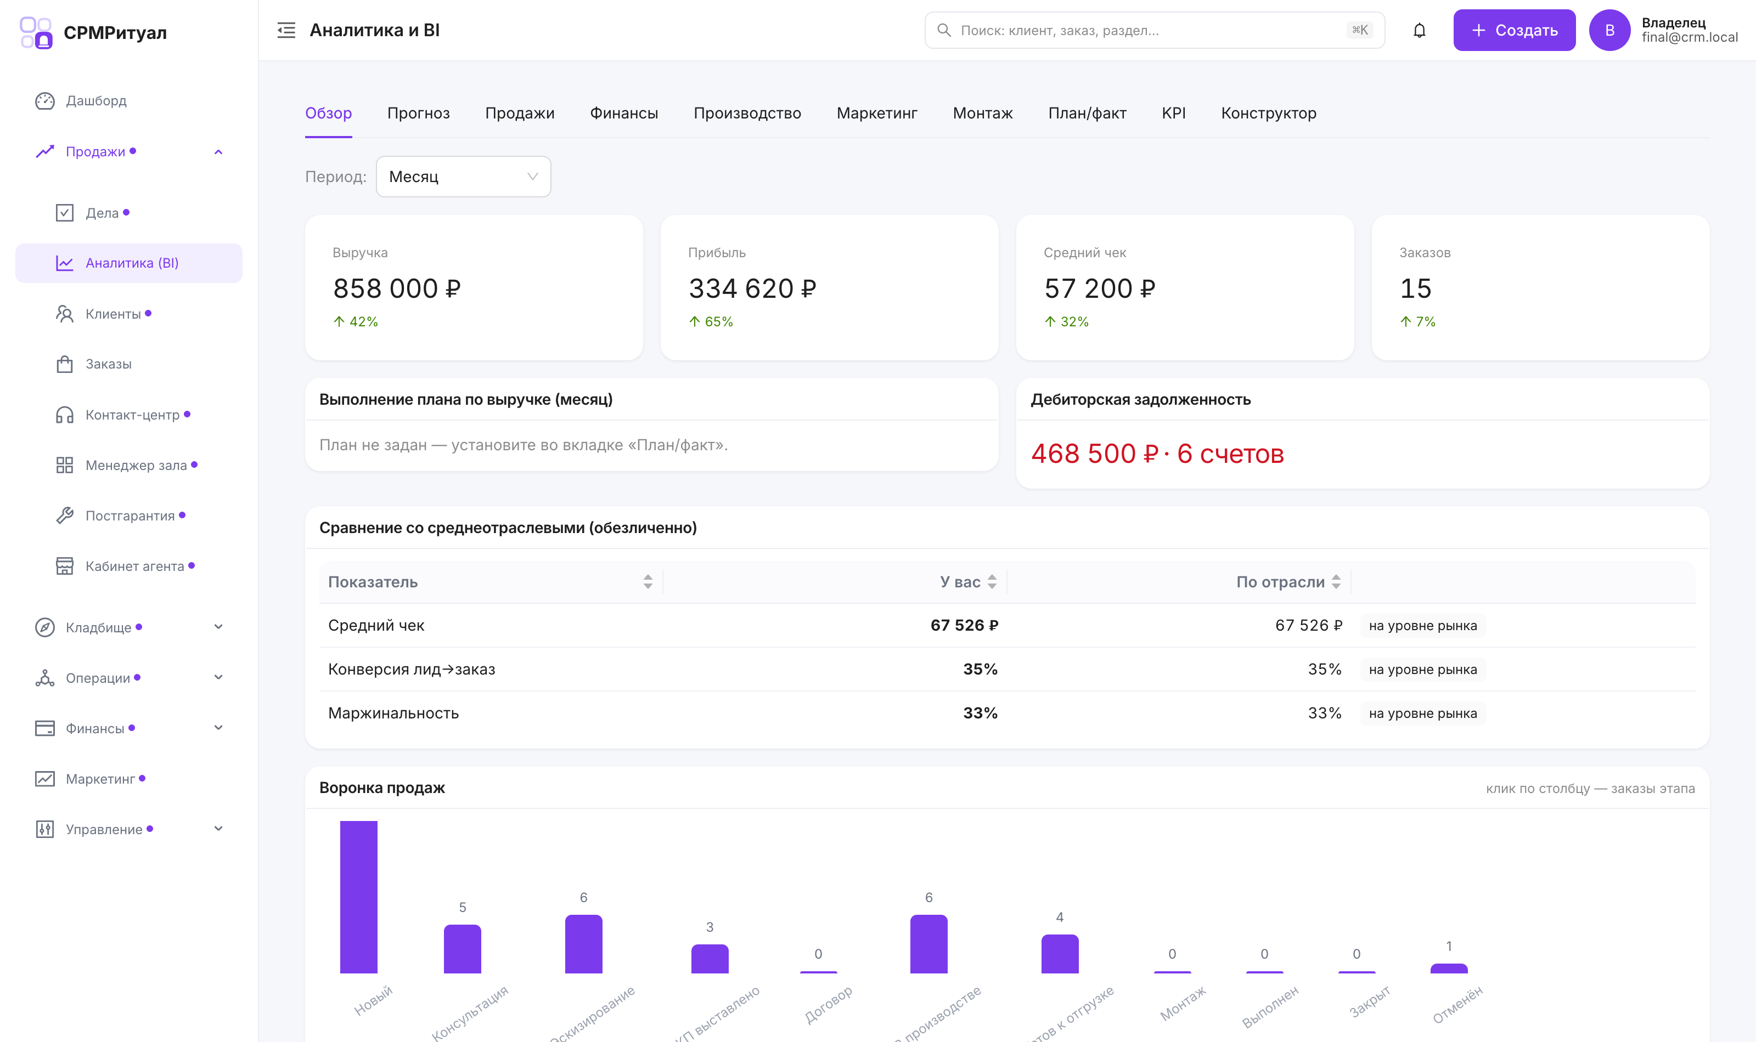The image size is (1756, 1042).
Task: Open the Период dropdown set to Месяц
Action: click(464, 176)
